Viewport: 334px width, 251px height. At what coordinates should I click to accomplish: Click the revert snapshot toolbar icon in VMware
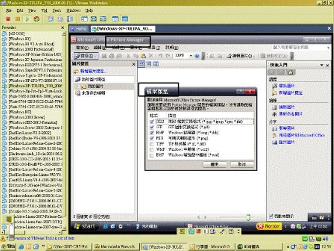(60, 19)
